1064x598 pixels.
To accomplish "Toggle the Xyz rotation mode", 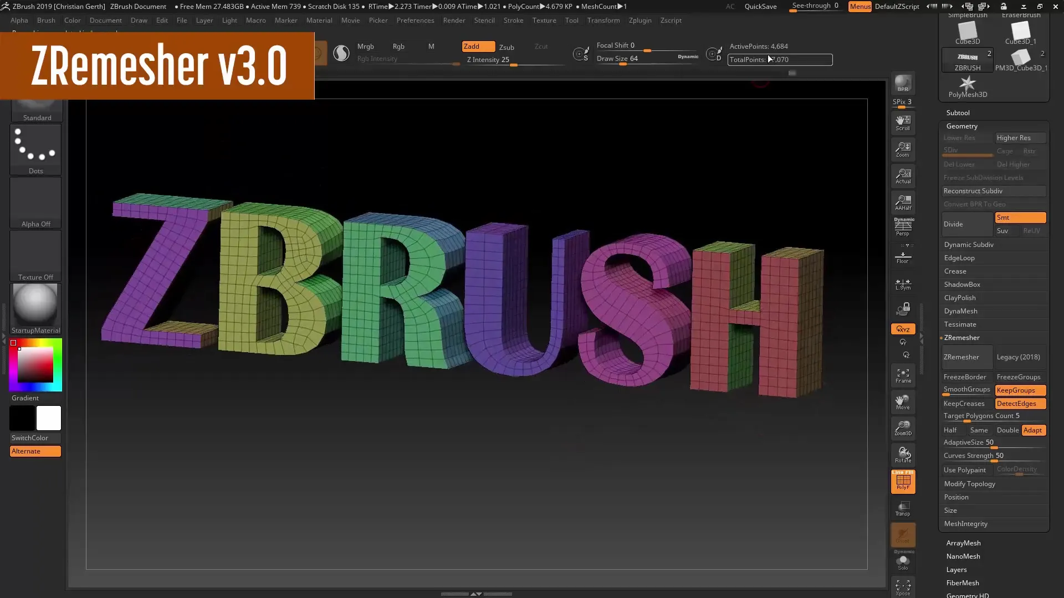I will coord(903,329).
